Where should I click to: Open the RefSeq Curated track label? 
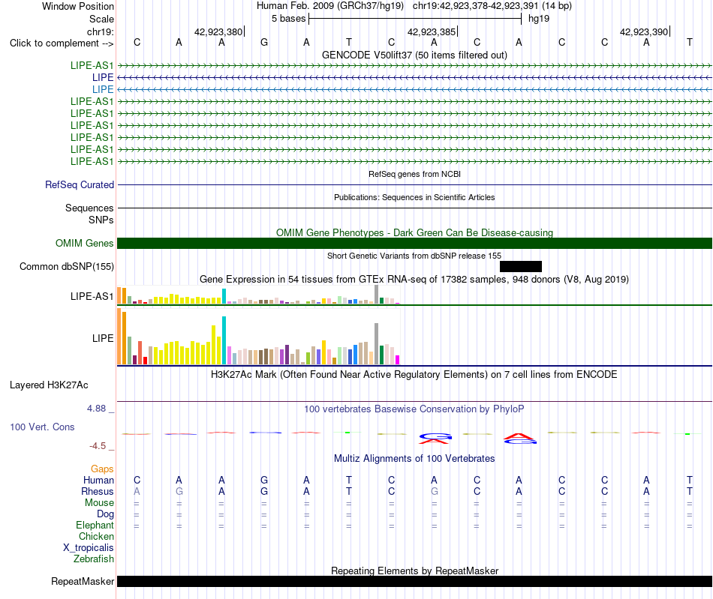[x=80, y=185]
